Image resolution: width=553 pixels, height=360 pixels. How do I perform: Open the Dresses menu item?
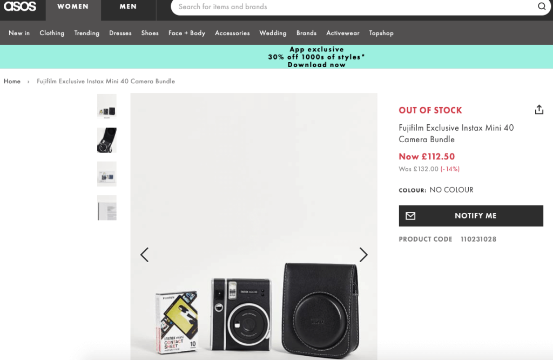(120, 33)
